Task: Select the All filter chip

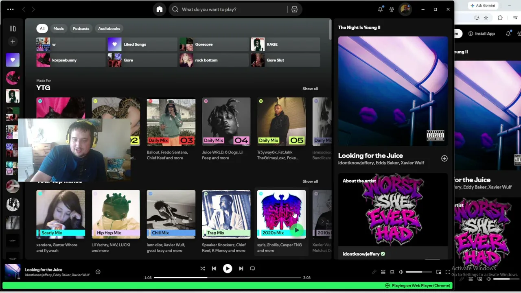Action: (42, 28)
